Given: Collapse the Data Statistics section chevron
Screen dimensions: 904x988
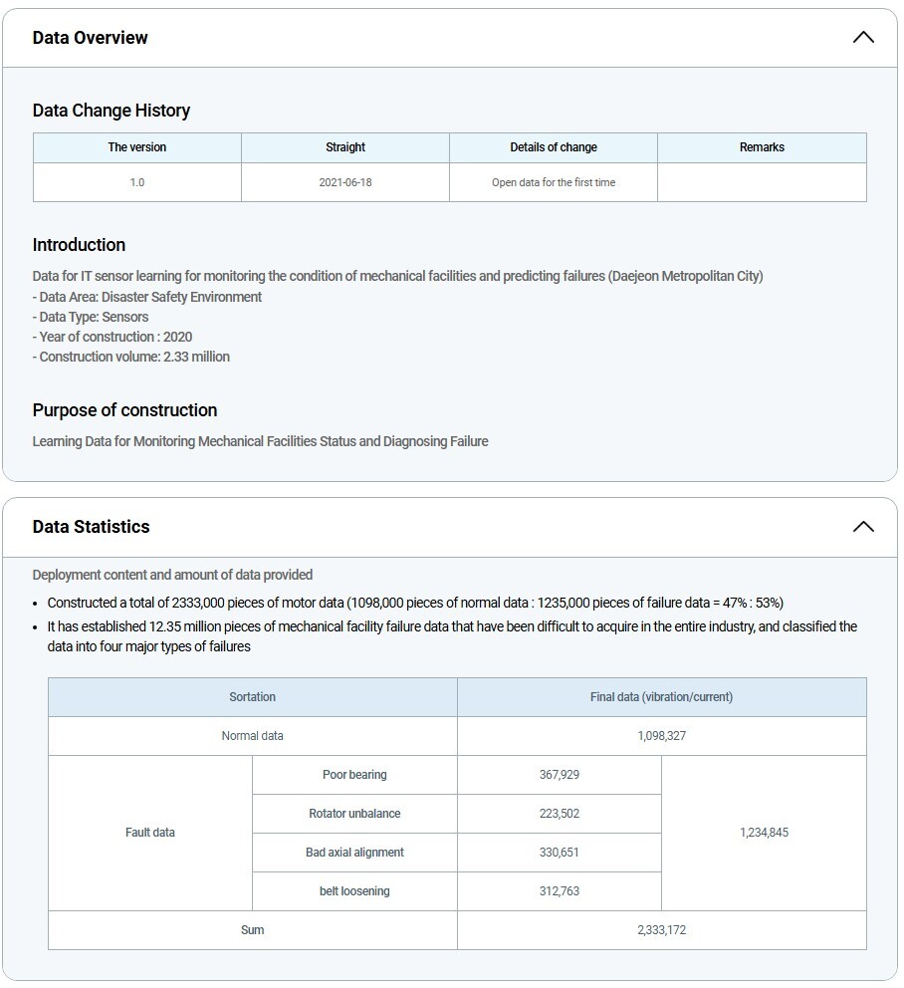Looking at the screenshot, I should [862, 527].
